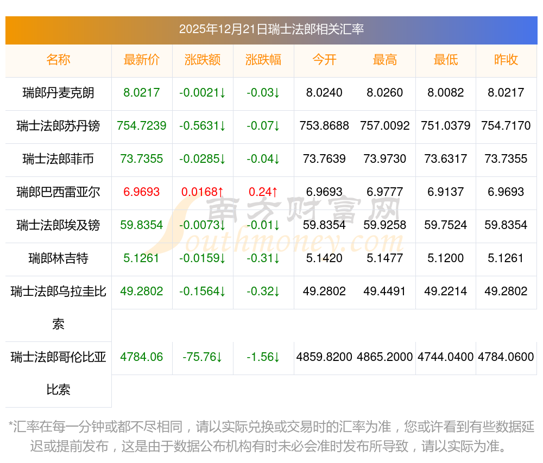This screenshot has width=543, height=463.
Task: Click the 名称 column header
Action: pyautogui.click(x=58, y=60)
